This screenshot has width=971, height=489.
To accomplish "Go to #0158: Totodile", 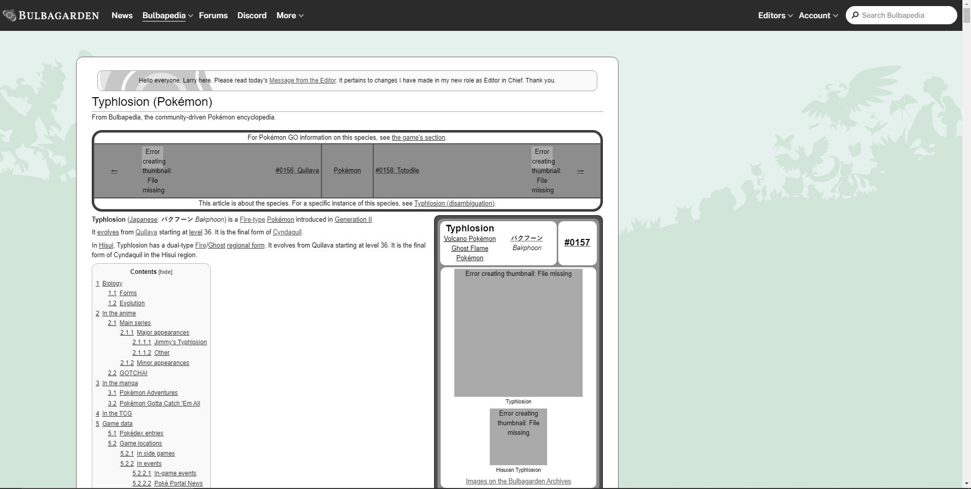I will click(x=397, y=171).
